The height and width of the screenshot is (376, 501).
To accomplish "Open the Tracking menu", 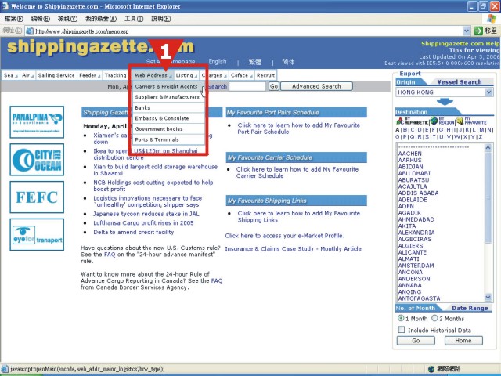I will pyautogui.click(x=115, y=75).
